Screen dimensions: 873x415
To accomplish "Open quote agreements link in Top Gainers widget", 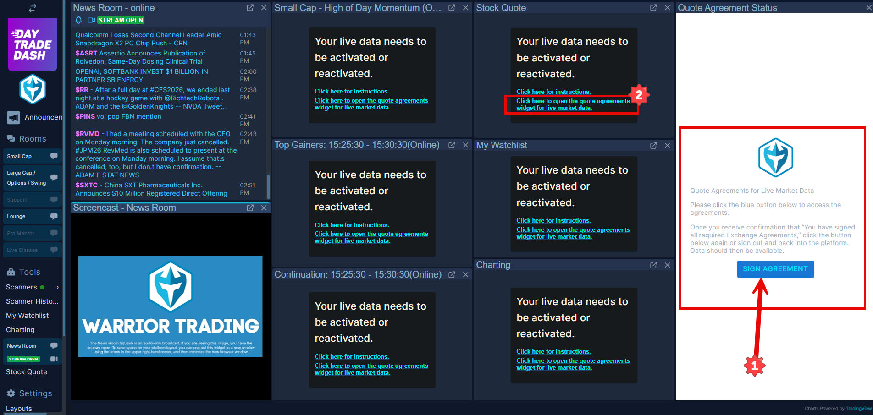I will 371,237.
